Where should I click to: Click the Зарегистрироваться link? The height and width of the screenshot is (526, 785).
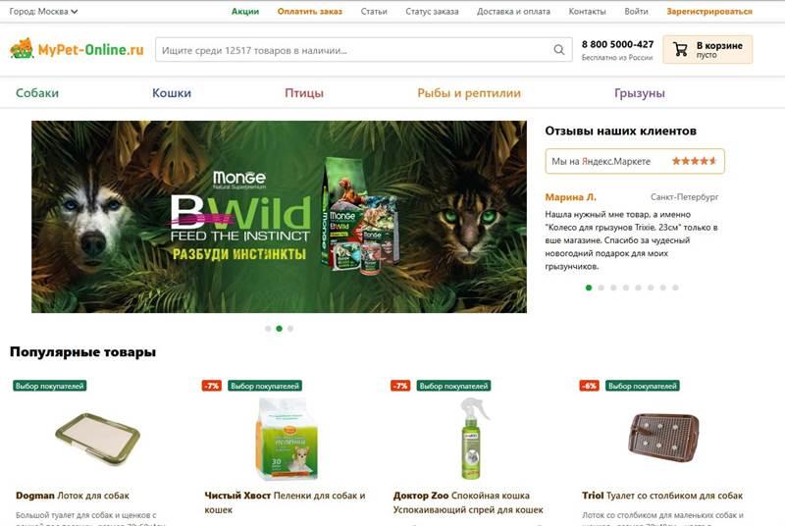pyautogui.click(x=709, y=11)
